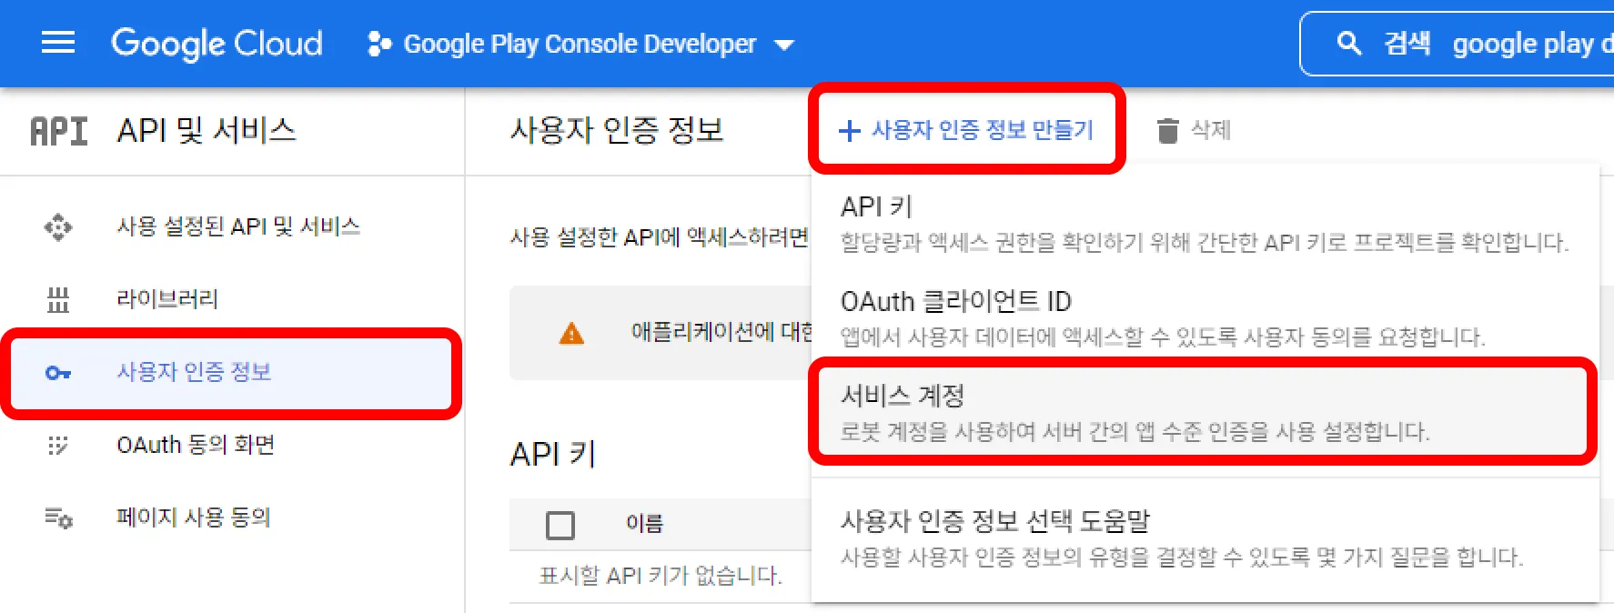Click the trash can delete icon
The width and height of the screenshot is (1614, 613).
[1167, 131]
